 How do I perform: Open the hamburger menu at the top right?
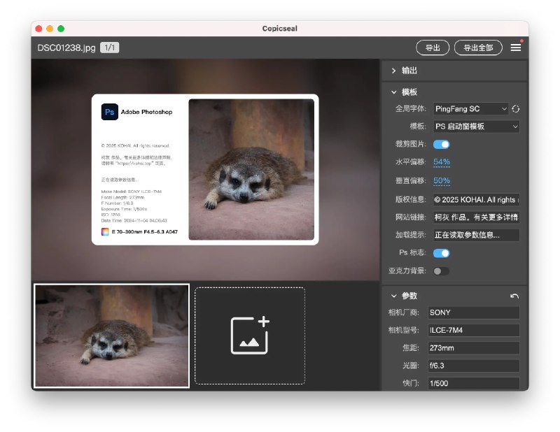(516, 48)
